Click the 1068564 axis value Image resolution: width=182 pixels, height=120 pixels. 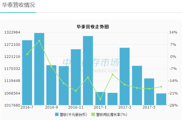tap(12, 93)
